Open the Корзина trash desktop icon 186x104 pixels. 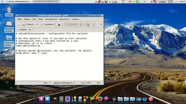9,11
